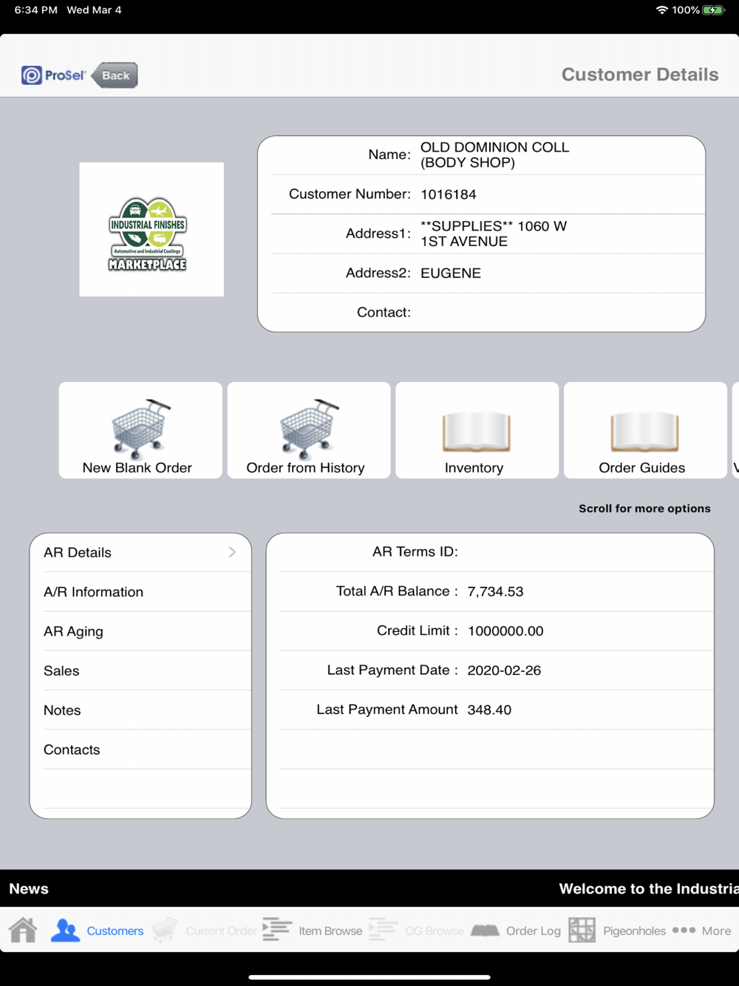Select Sales in side list
This screenshot has width=739, height=986.
tap(140, 670)
